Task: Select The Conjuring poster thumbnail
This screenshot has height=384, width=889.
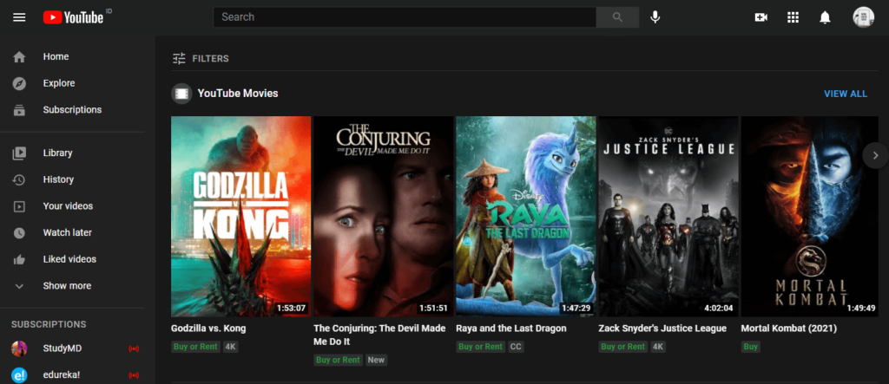Action: [383, 217]
